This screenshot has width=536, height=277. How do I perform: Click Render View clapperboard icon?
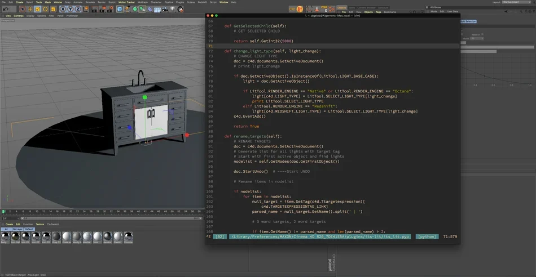point(95,9)
